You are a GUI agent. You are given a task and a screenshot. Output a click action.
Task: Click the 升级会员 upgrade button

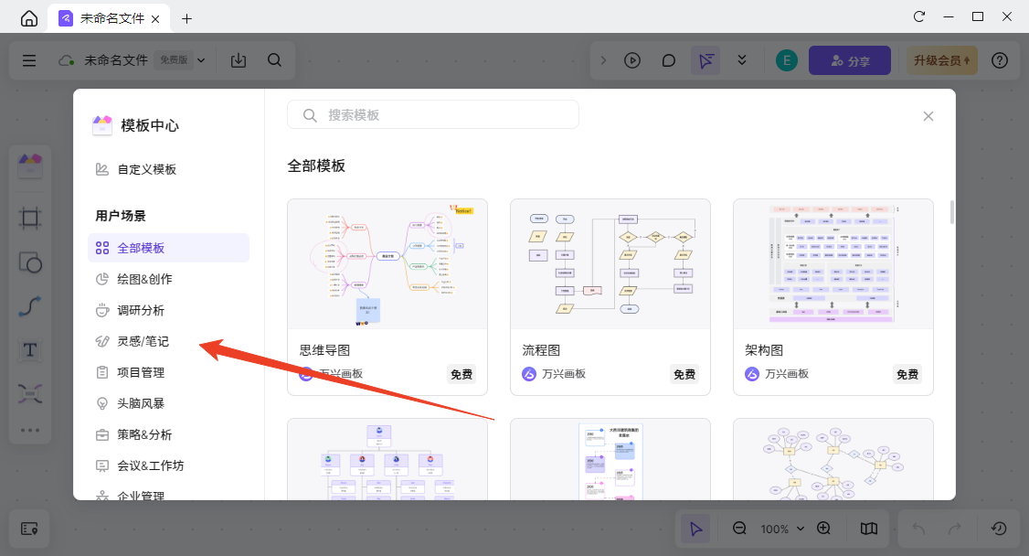pos(942,60)
